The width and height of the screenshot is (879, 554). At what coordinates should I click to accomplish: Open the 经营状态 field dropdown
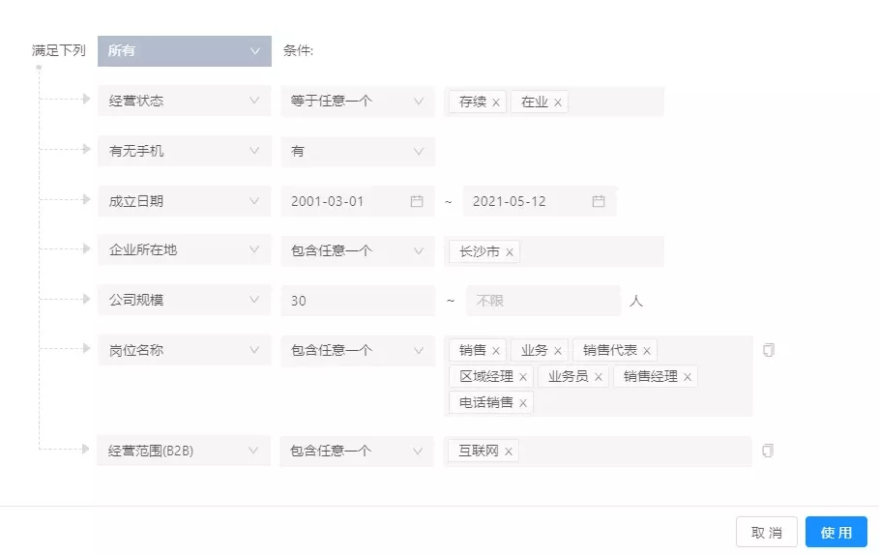pyautogui.click(x=185, y=101)
